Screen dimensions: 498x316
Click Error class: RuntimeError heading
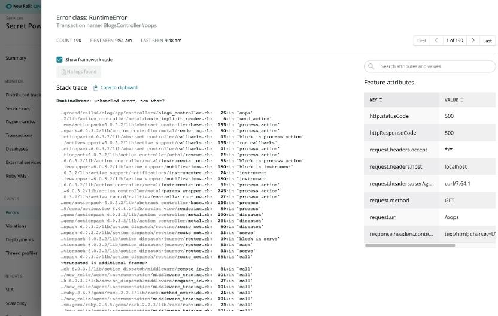92,17
